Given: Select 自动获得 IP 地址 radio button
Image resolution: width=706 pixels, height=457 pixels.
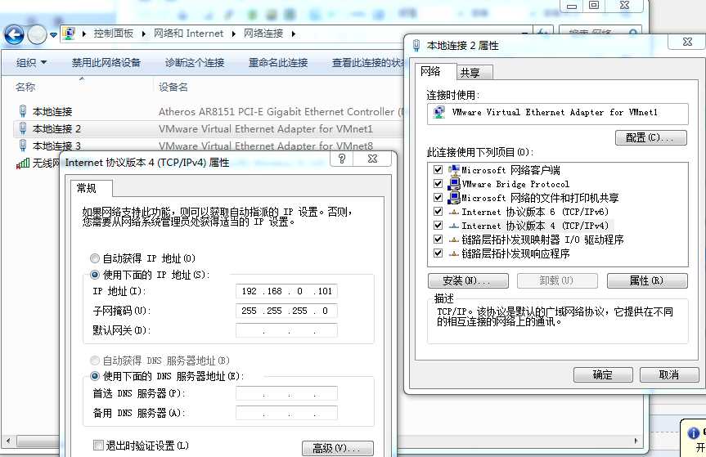Looking at the screenshot, I should (x=95, y=258).
